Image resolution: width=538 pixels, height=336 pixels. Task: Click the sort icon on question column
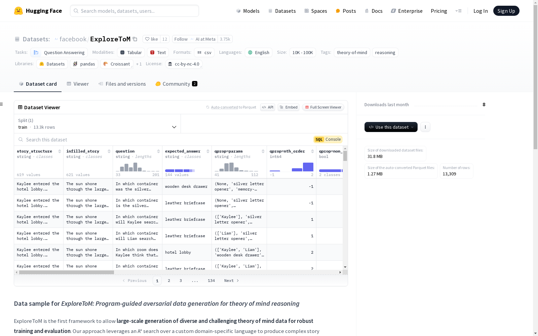pos(158,151)
